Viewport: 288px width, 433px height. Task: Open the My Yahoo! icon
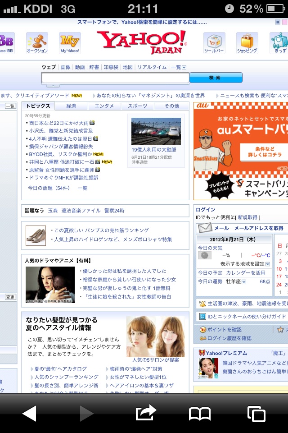tap(70, 42)
